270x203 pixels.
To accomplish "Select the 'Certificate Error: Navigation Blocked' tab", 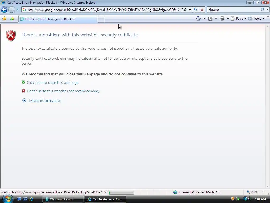I will click(x=58, y=19).
